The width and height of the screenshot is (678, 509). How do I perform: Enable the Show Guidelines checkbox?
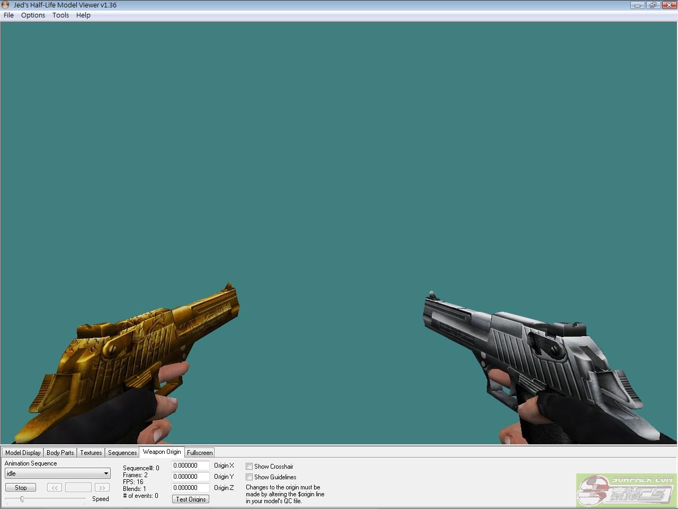[249, 477]
